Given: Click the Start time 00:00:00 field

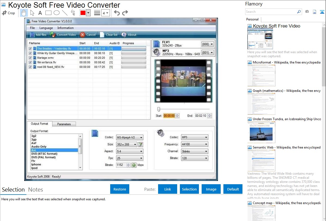Looking at the screenshot, I should (x=169, y=116).
